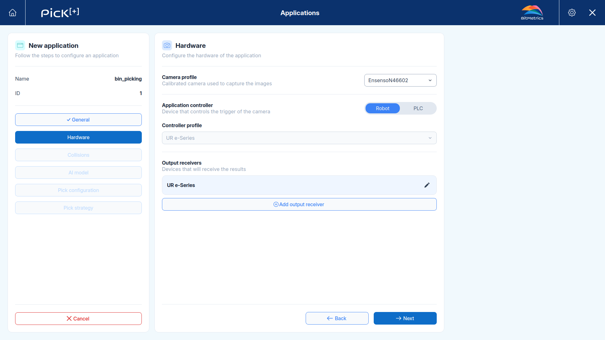The width and height of the screenshot is (605, 340).
Task: Click the Hardware camera icon
Action: pyautogui.click(x=167, y=45)
